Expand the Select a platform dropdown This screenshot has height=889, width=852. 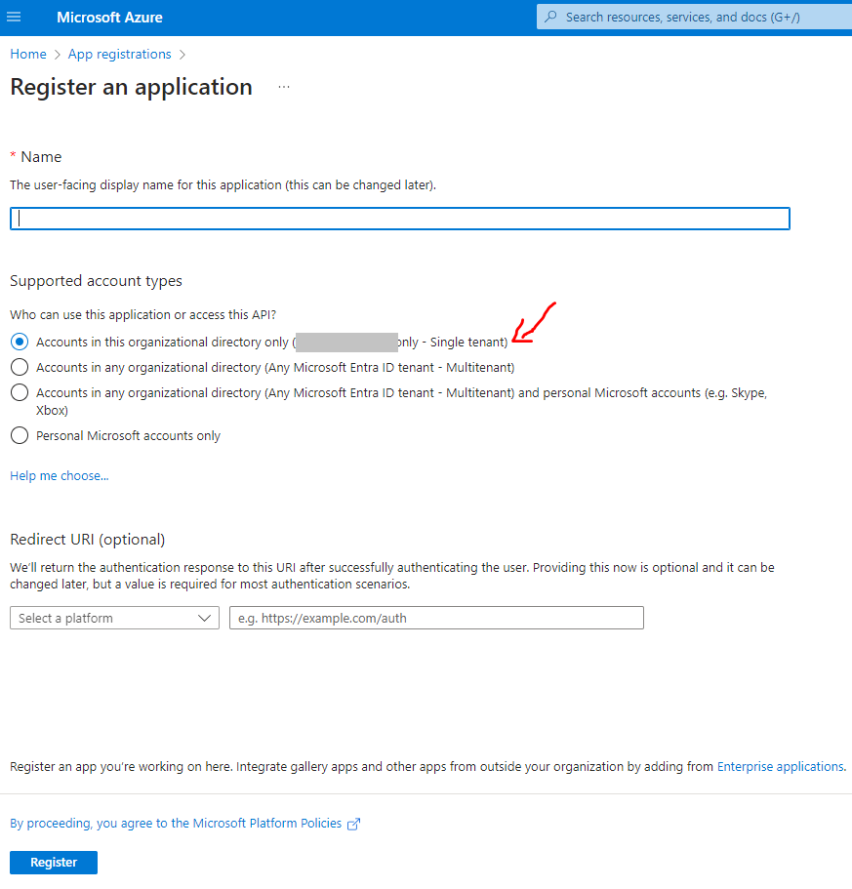tap(114, 618)
